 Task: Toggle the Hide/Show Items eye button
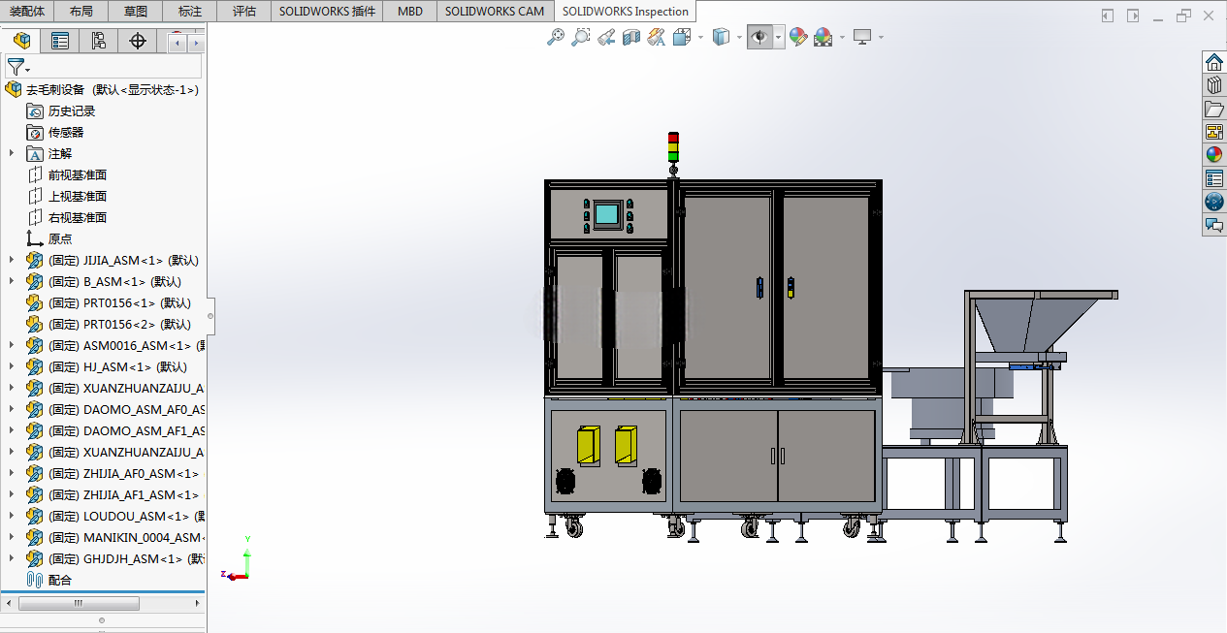759,37
